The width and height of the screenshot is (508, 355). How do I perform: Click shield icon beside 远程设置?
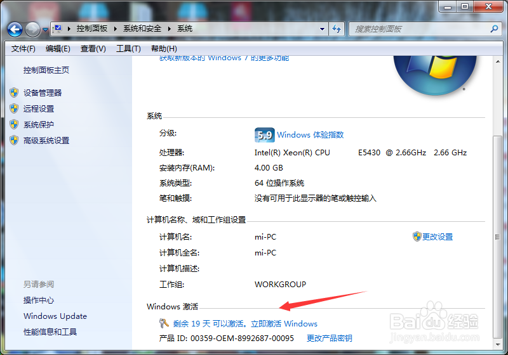coord(14,108)
